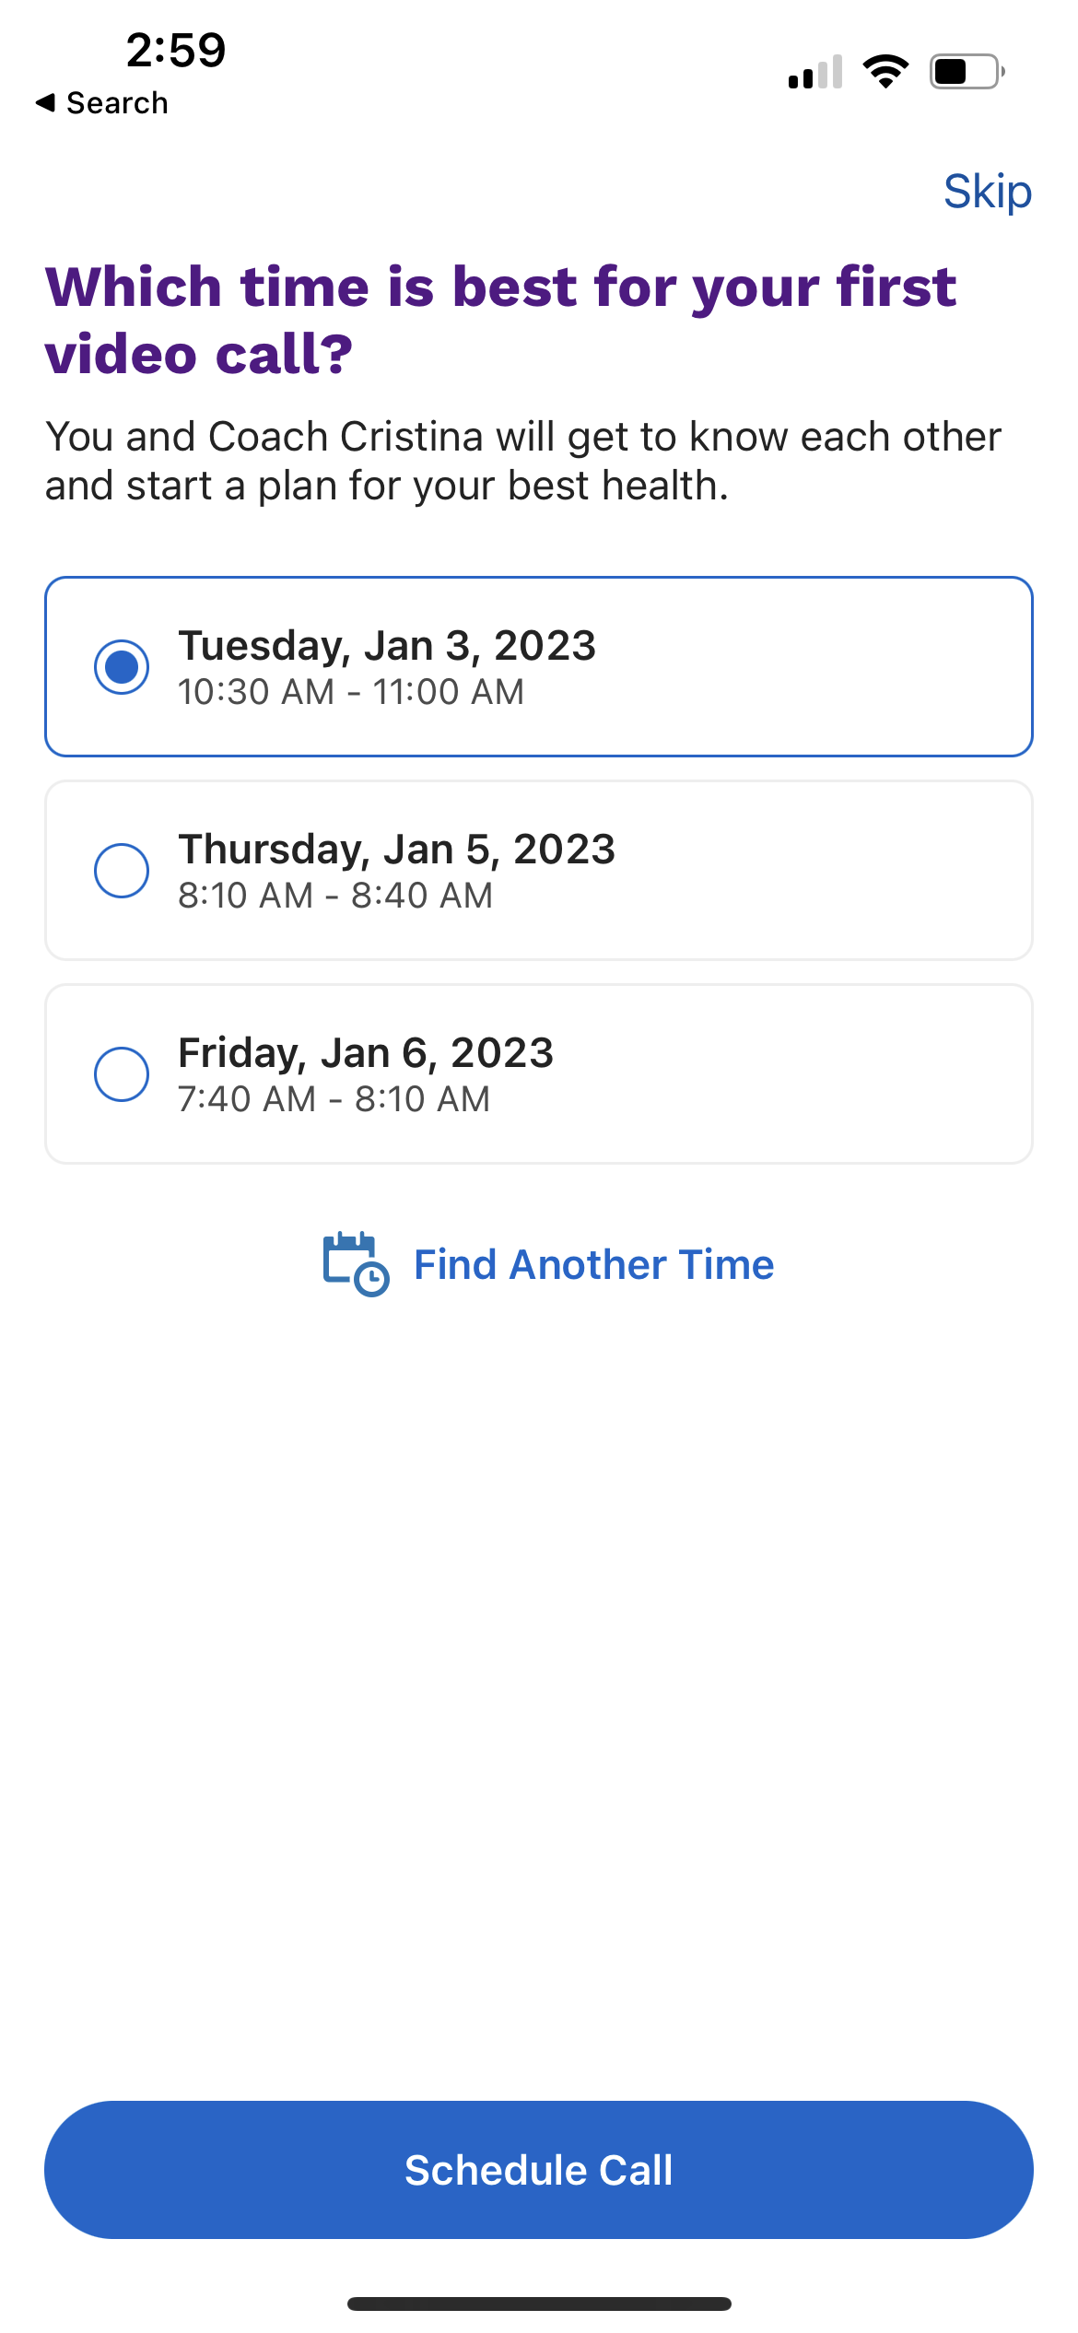The image size is (1078, 2333).
Task: Choose the 7:40 AM - 8:10 AM slot card
Action: click(x=539, y=1073)
